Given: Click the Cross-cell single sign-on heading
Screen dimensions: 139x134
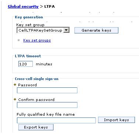Looking at the screenshot, I should (37, 79).
